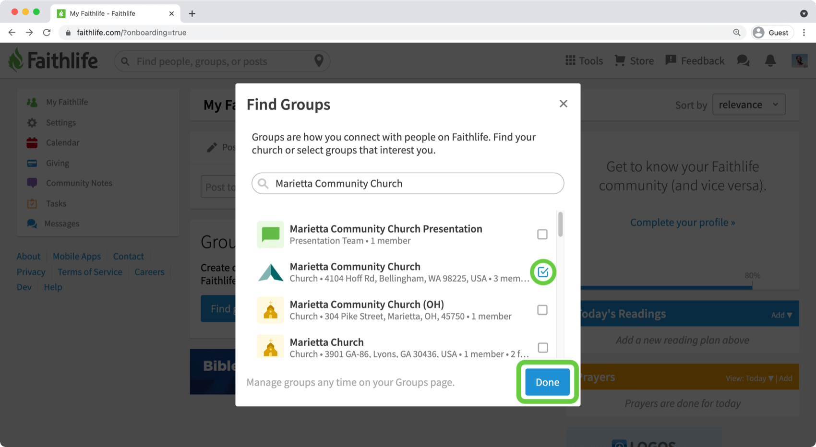Viewport: 816px width, 447px height.
Task: Open the Careers footer link
Action: tap(149, 272)
